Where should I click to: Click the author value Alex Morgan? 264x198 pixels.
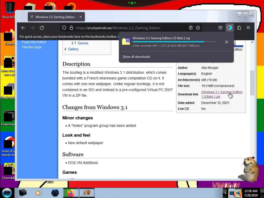(x=210, y=68)
